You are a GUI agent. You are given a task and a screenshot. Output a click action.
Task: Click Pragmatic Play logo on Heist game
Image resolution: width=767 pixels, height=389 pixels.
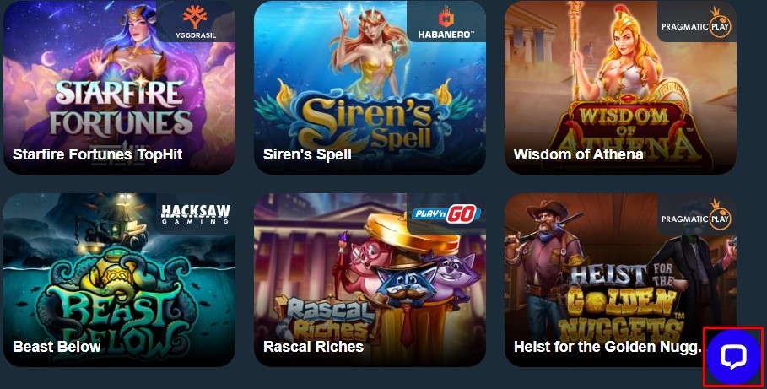(x=697, y=214)
